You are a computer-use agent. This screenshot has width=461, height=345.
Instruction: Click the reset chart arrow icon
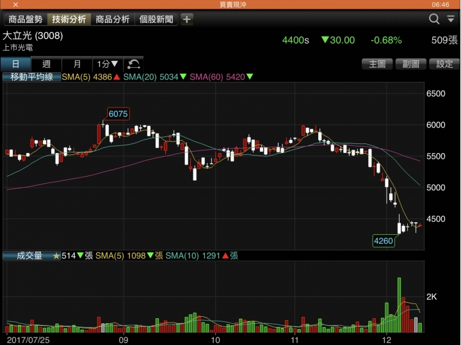[x=133, y=64]
